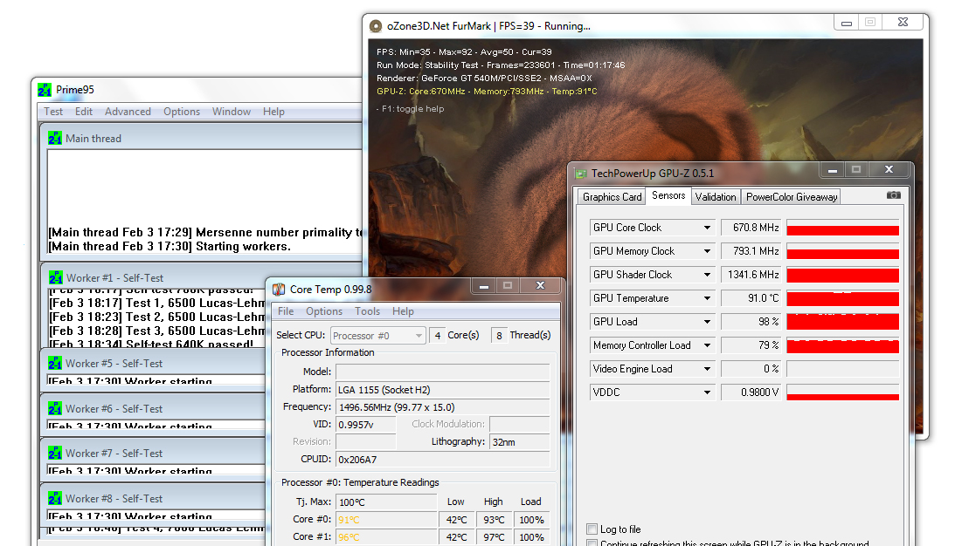Click the Frequency 1496.56MHz field
The width and height of the screenshot is (962, 546).
pos(442,407)
